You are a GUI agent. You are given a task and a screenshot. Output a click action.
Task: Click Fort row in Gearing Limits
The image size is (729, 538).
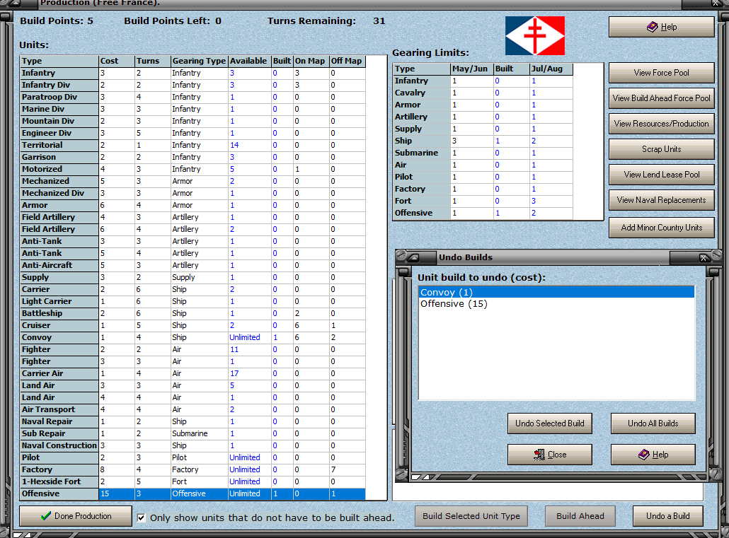[x=483, y=201]
